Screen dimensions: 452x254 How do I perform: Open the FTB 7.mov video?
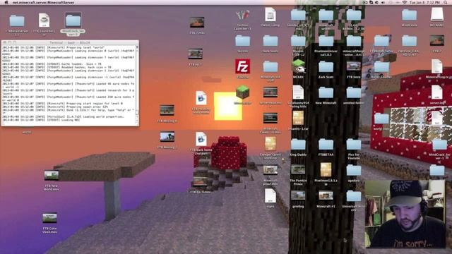(197, 22)
